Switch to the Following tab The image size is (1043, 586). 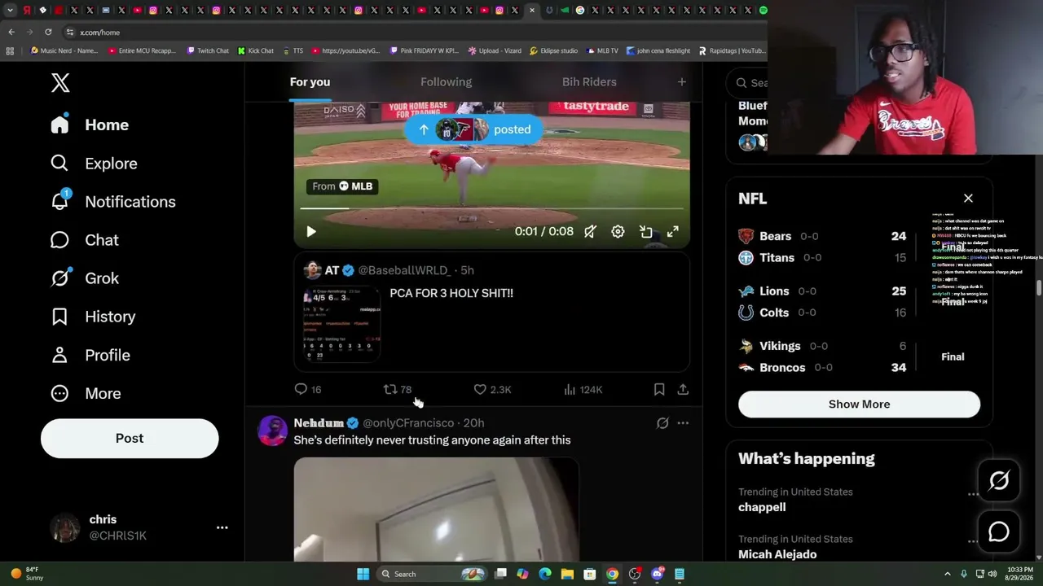446,81
